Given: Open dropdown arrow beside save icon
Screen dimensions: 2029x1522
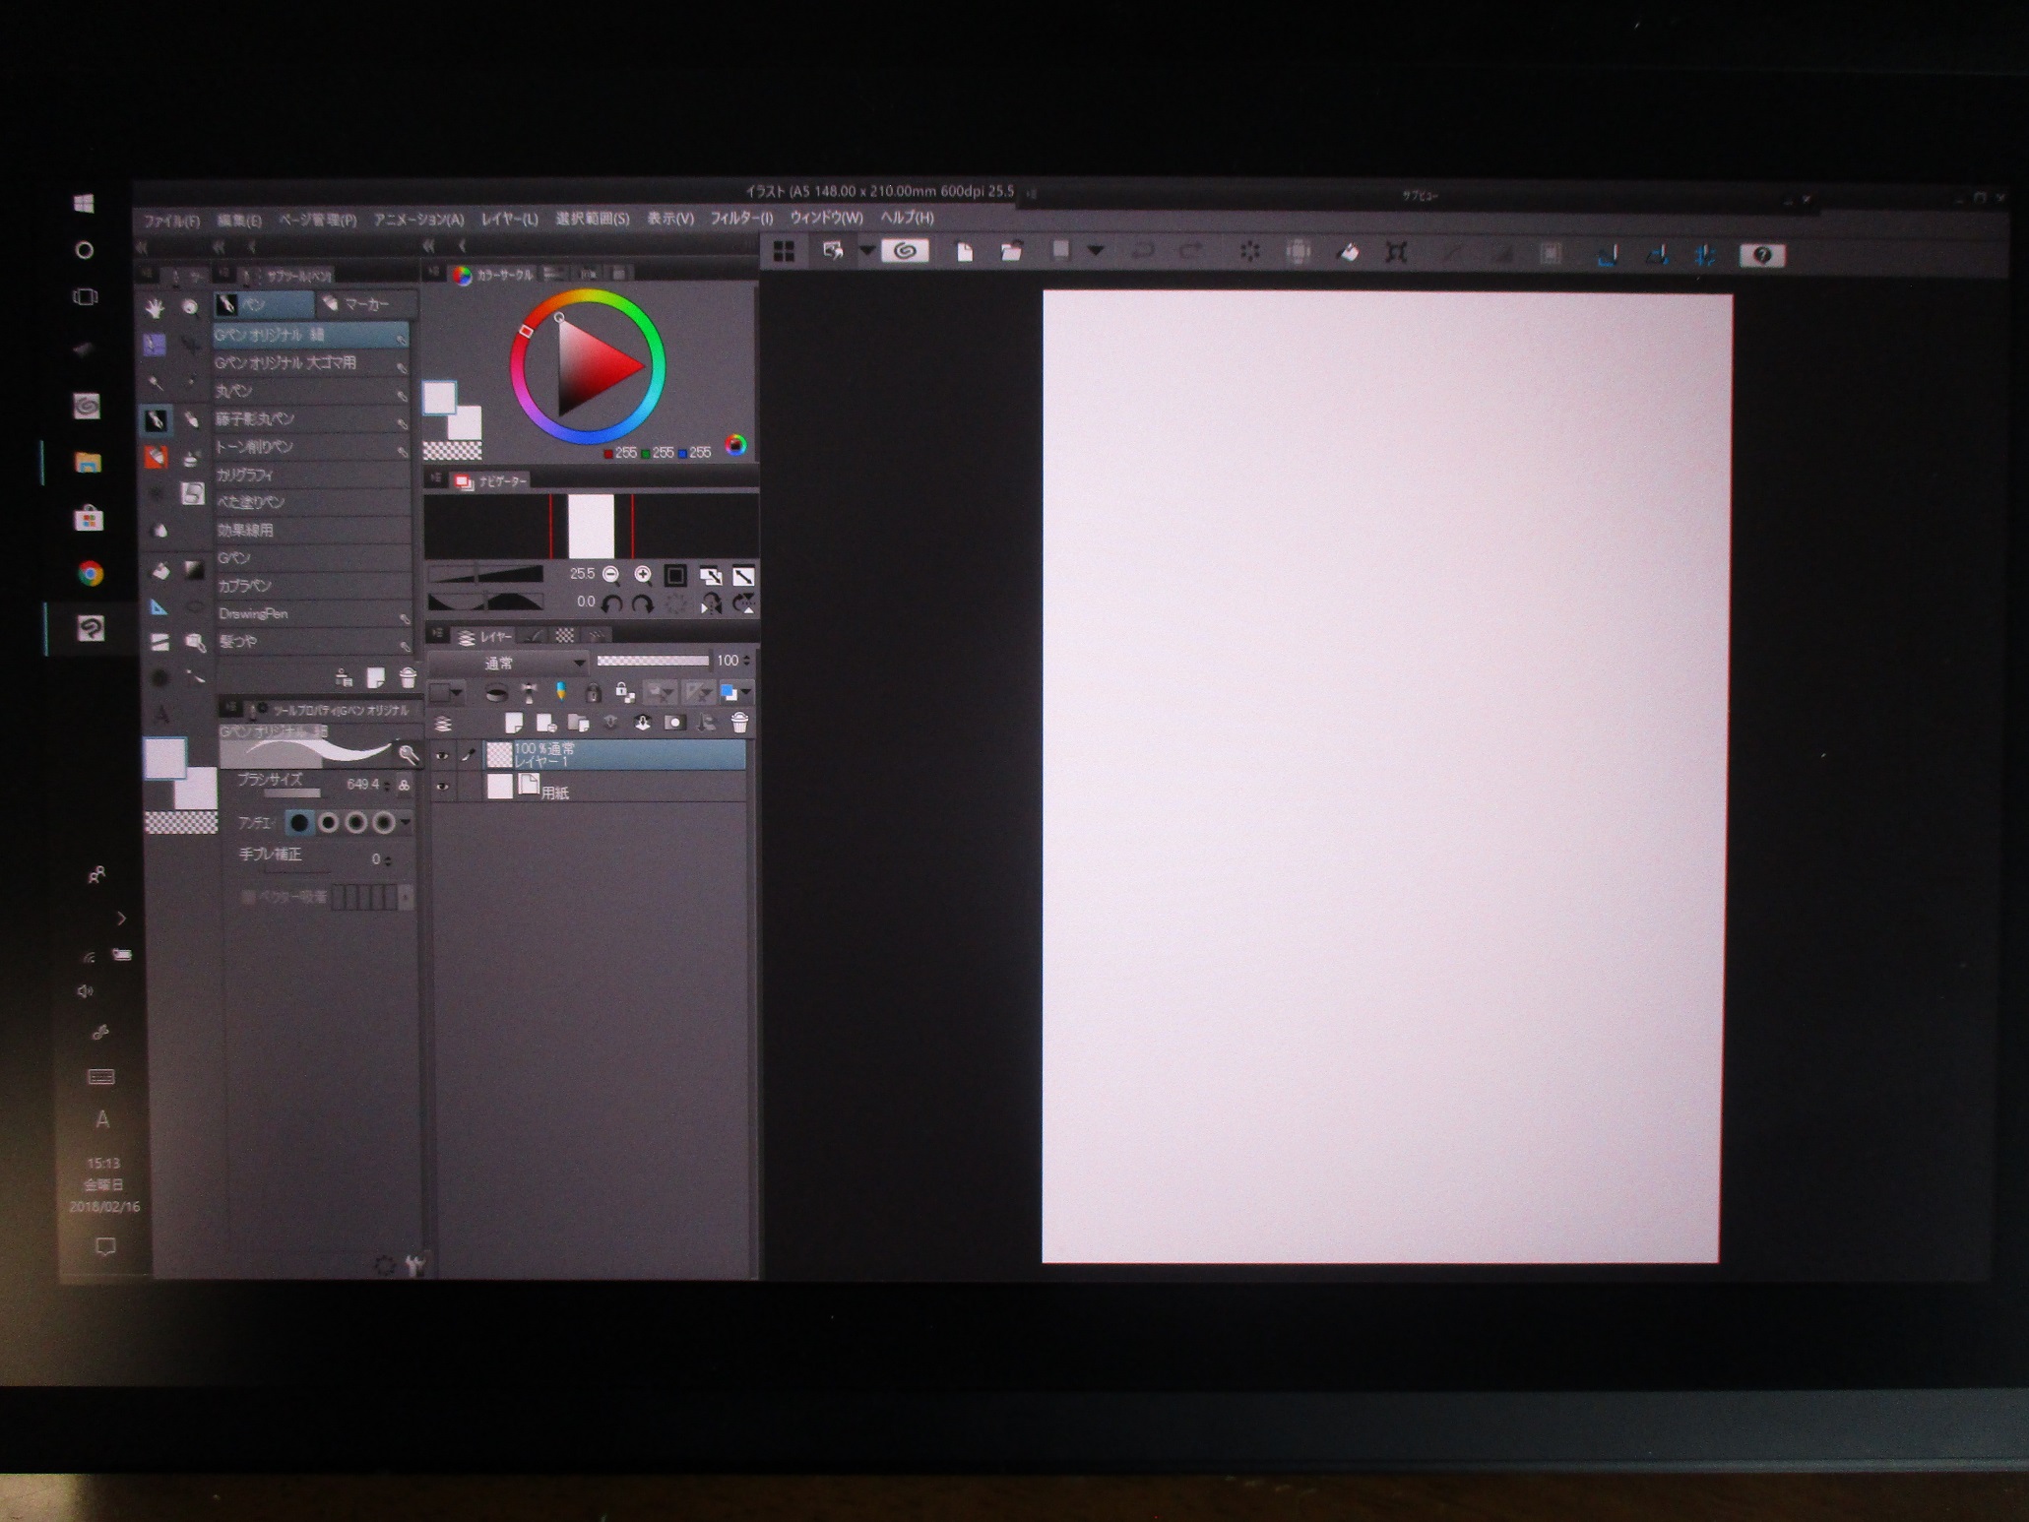Looking at the screenshot, I should click(1095, 252).
